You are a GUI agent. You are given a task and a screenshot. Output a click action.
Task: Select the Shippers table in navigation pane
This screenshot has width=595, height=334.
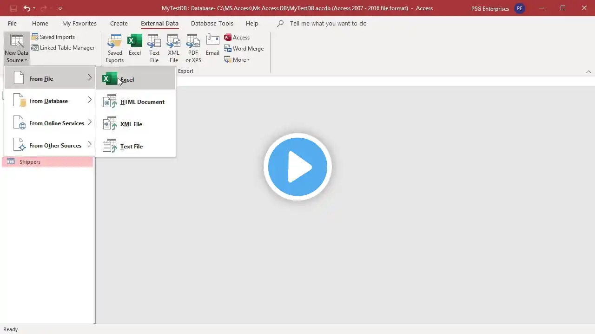click(x=47, y=162)
